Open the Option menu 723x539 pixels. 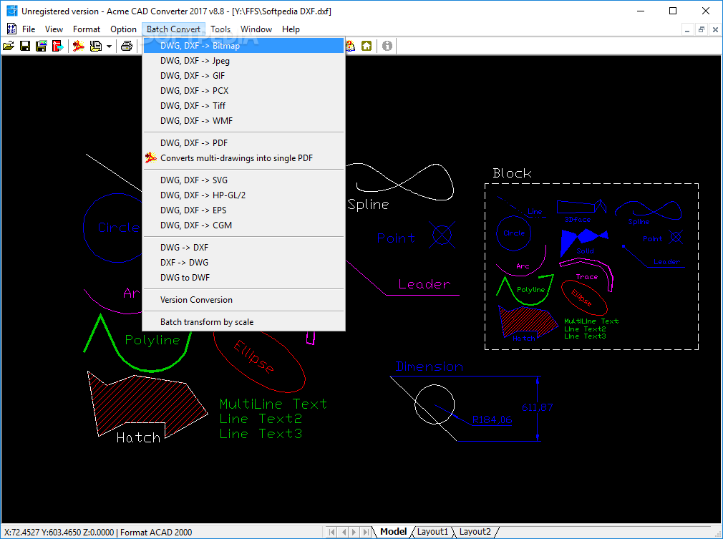pos(123,29)
